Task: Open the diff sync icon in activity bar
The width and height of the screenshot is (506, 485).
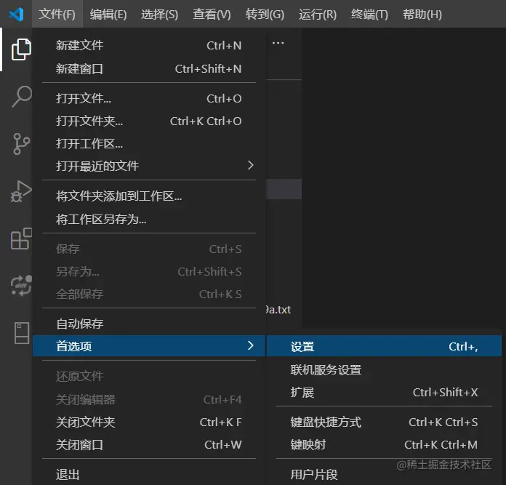Action: (21, 286)
